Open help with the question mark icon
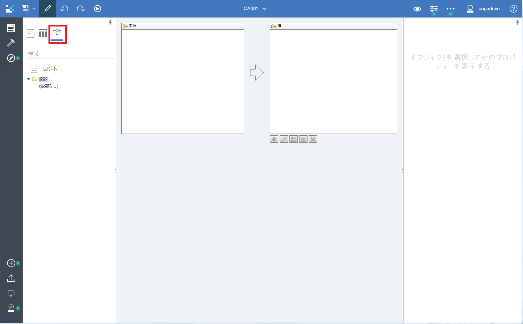This screenshot has height=324, width=523. (514, 9)
